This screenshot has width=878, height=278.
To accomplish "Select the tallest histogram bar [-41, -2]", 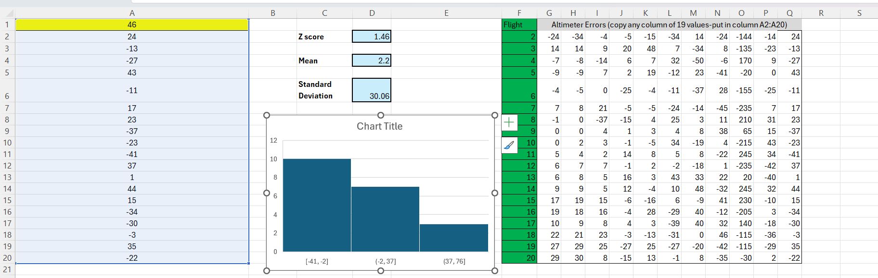I will 317,205.
